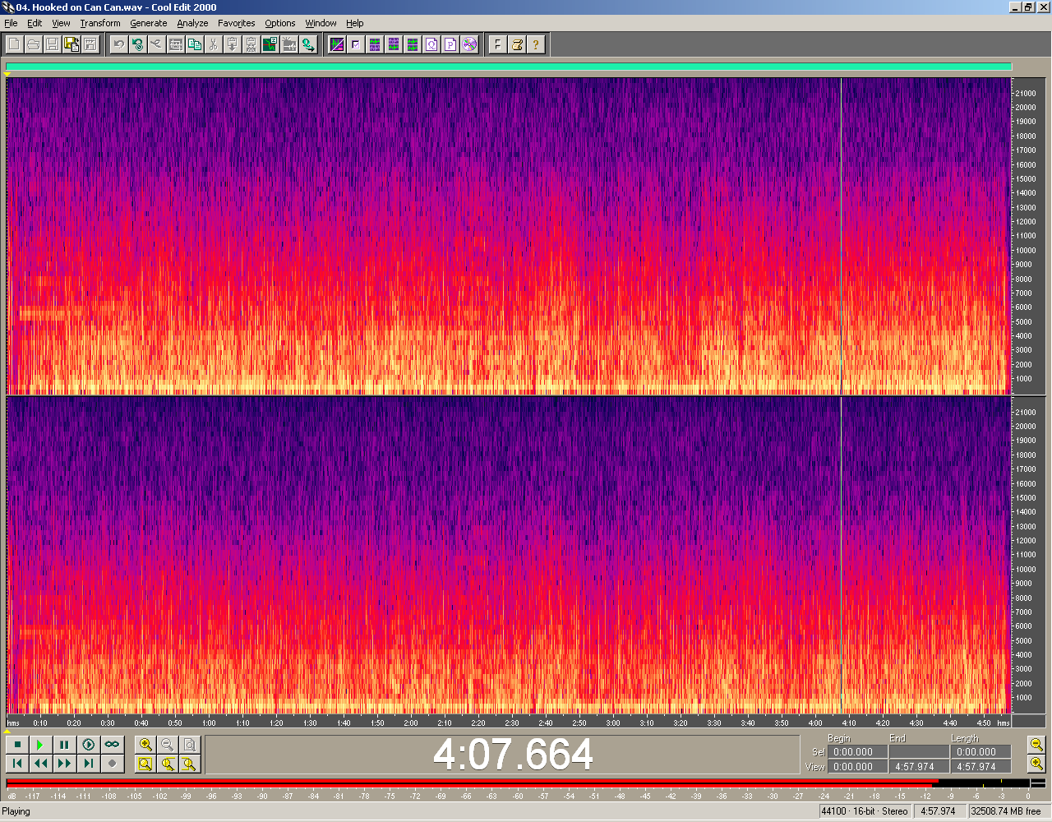Toggle the spectral view toolbar icon
Image resolution: width=1052 pixels, height=822 pixels.
[x=337, y=44]
